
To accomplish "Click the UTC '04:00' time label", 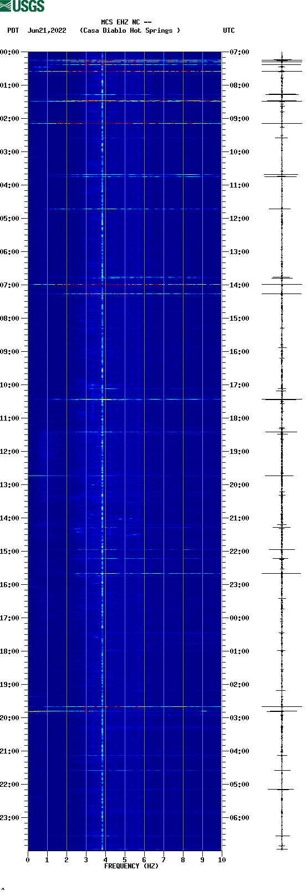I will point(239,751).
